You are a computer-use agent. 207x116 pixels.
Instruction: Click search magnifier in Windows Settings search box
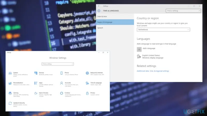coord(72,64)
